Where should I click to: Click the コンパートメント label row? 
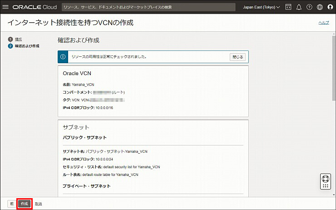[x=94, y=92]
